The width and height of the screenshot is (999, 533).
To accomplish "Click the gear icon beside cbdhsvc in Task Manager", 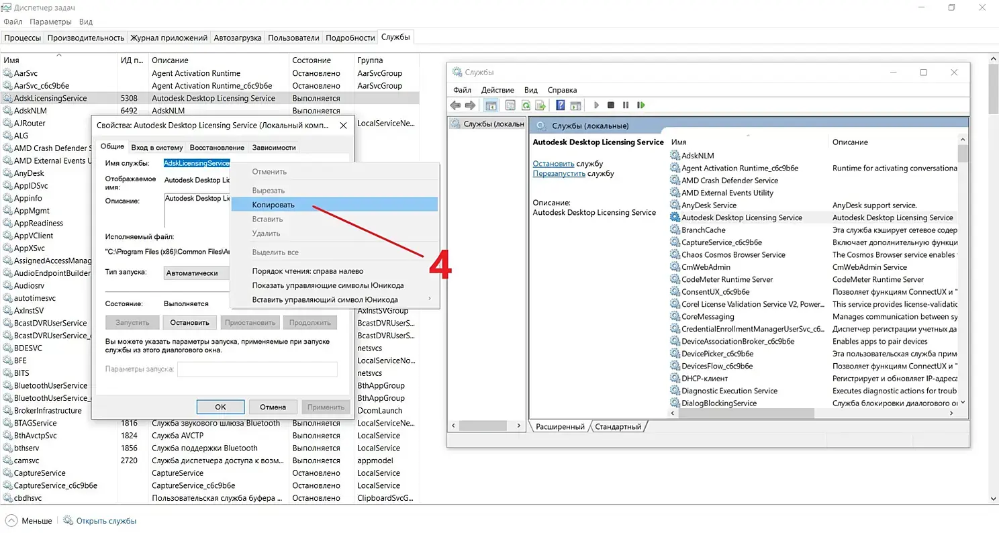I will click(7, 498).
